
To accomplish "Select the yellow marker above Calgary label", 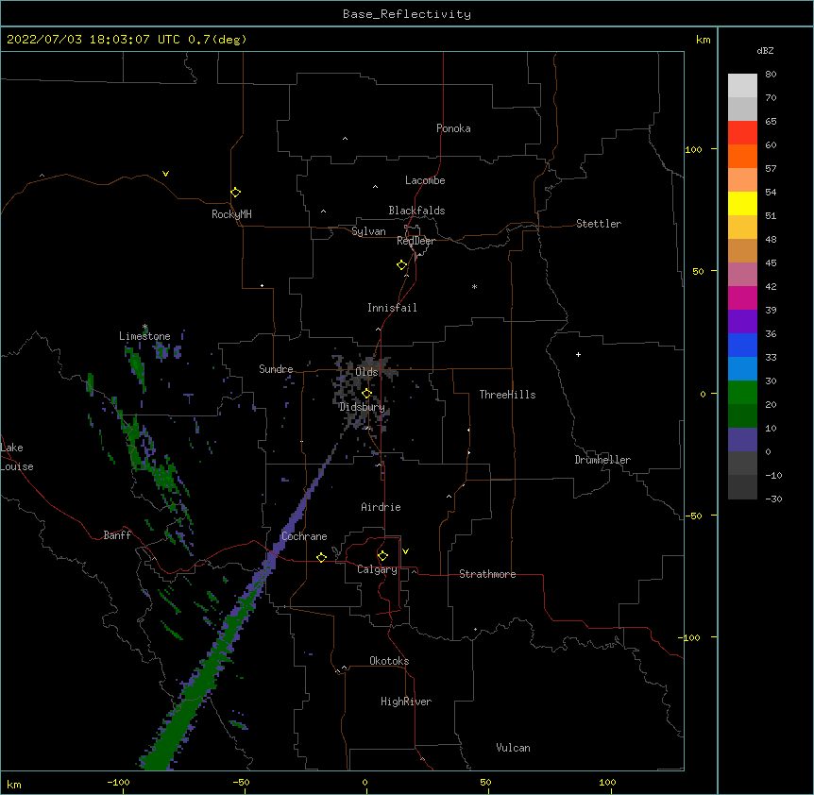I will [x=382, y=556].
